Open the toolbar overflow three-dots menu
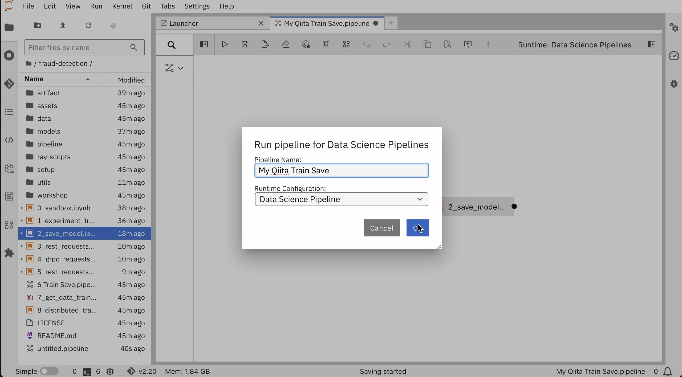The height and width of the screenshot is (377, 682). (488, 45)
